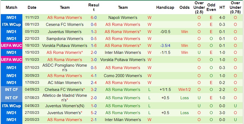The image size is (244, 124).
Task: Click the -3.5/4 handicap value
Action: point(165,46)
